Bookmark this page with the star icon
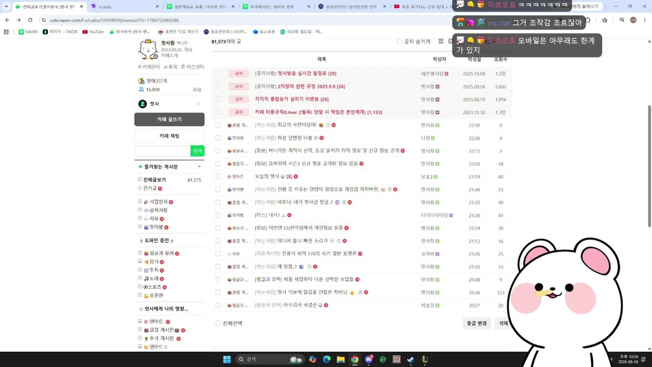This screenshot has width=652, height=367. point(605,20)
